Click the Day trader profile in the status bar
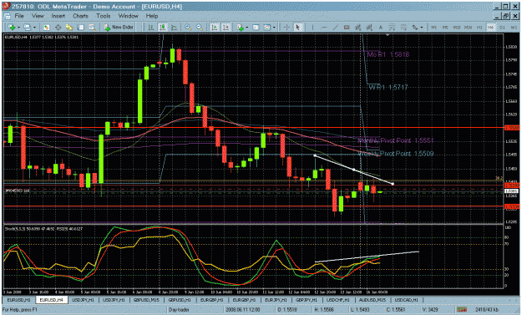Screen dimensions: 522x315 coord(179,310)
